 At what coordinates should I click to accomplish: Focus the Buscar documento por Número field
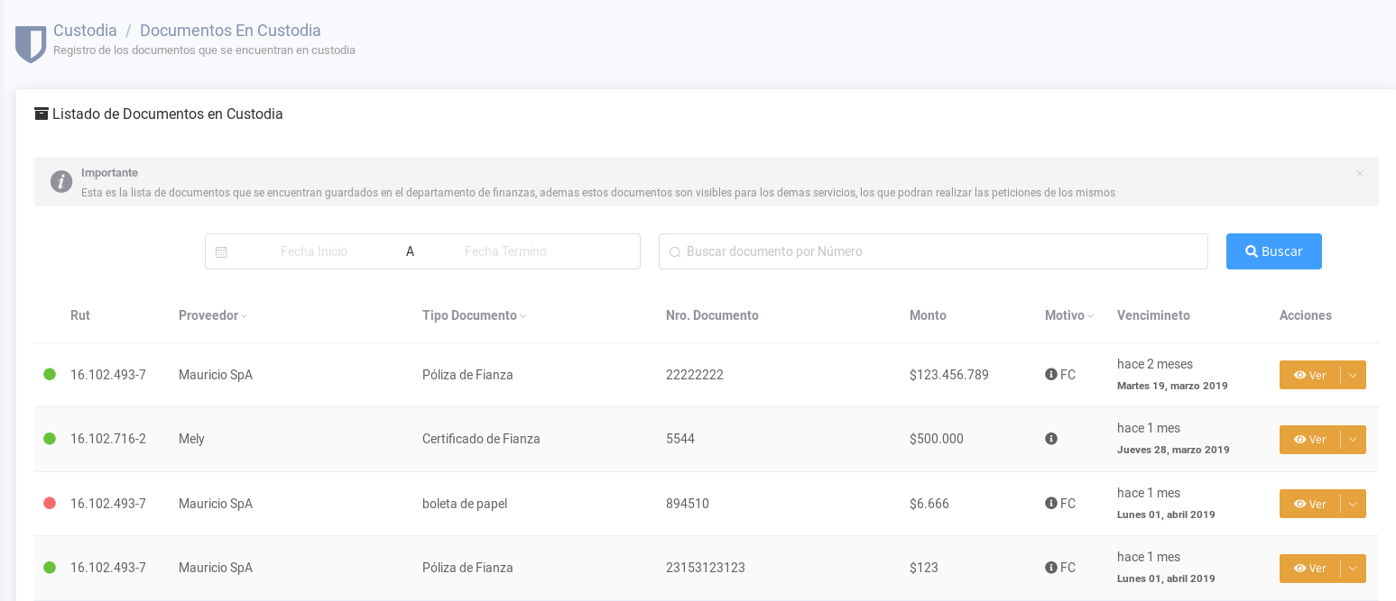938,251
